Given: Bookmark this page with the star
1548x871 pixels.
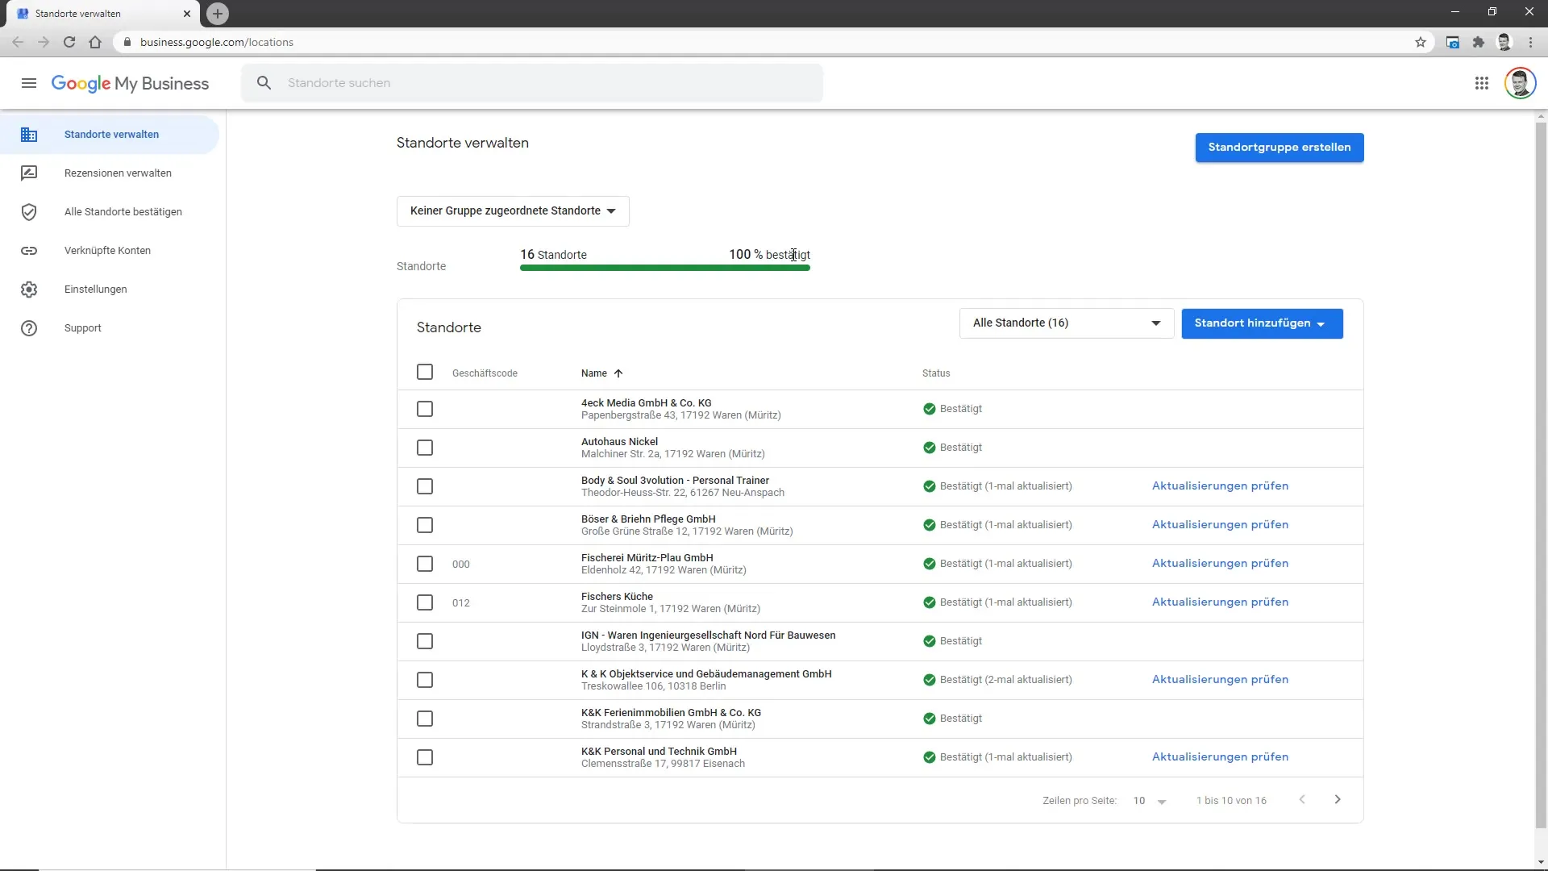Looking at the screenshot, I should click(x=1421, y=42).
